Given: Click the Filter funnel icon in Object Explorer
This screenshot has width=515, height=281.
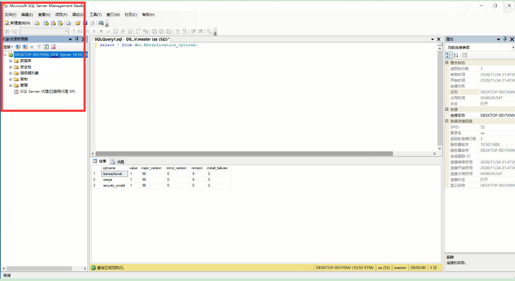Looking at the screenshot, I should pos(39,47).
